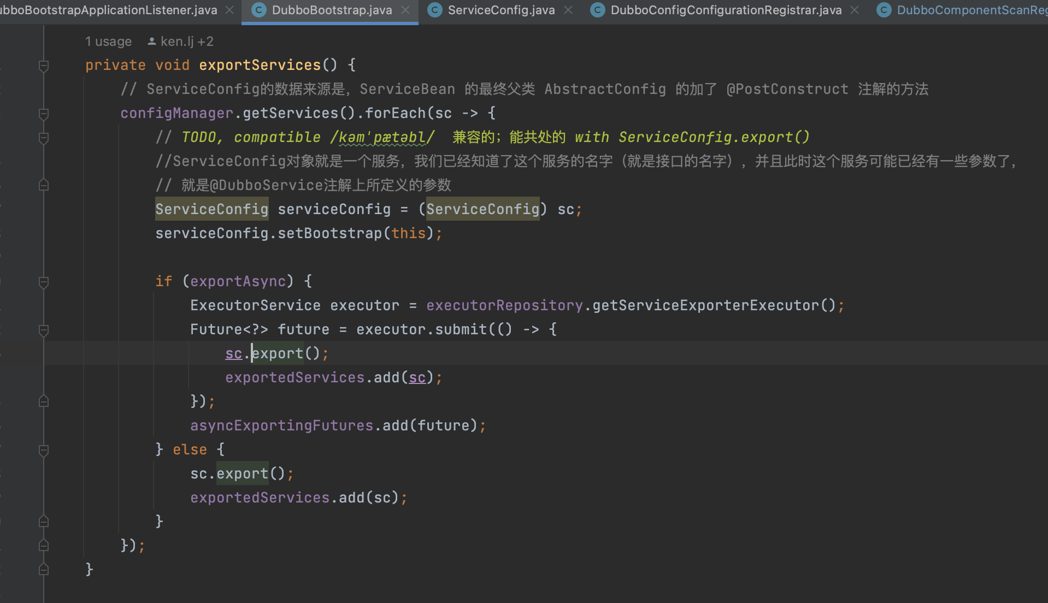The image size is (1048, 603).
Task: Click the class icon on ServiceConfig.java tab
Action: pyautogui.click(x=435, y=10)
